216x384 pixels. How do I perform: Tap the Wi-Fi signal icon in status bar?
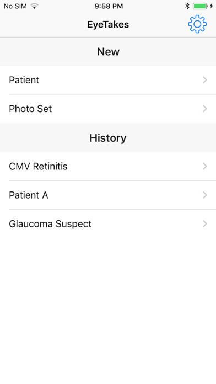click(35, 6)
